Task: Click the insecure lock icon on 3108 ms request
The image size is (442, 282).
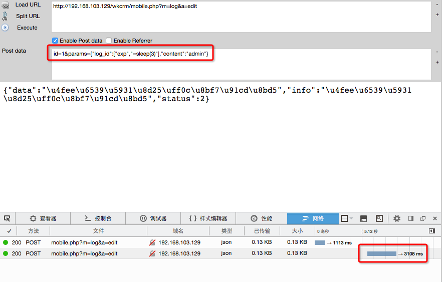Action: click(152, 253)
